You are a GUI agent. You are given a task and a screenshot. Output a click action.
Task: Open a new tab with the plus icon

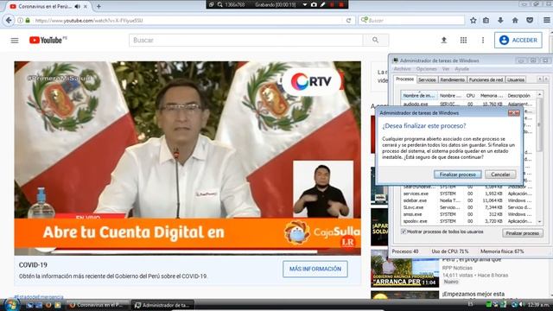click(x=99, y=6)
